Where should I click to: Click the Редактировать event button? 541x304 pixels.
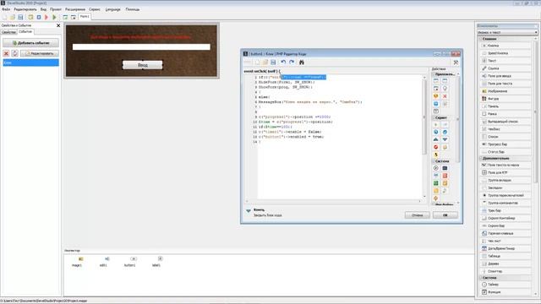tap(40, 53)
